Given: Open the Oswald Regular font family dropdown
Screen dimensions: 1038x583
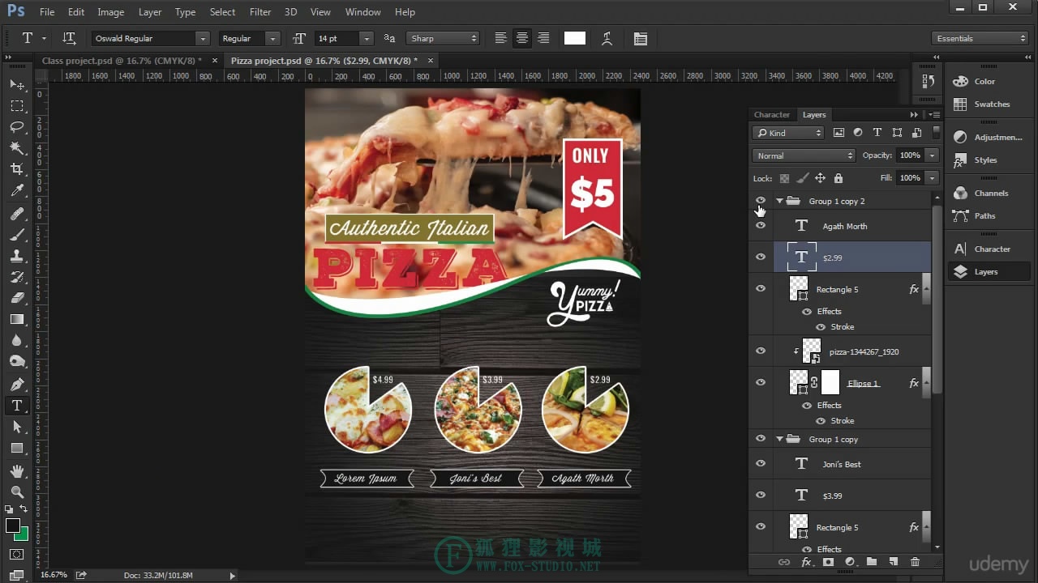Looking at the screenshot, I should coord(202,38).
